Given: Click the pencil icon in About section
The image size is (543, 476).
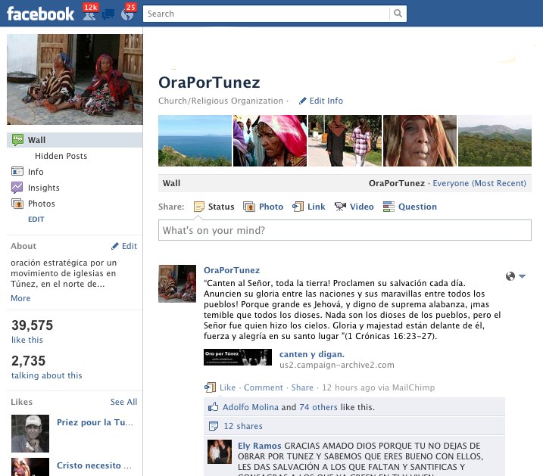Looking at the screenshot, I should pos(115,246).
